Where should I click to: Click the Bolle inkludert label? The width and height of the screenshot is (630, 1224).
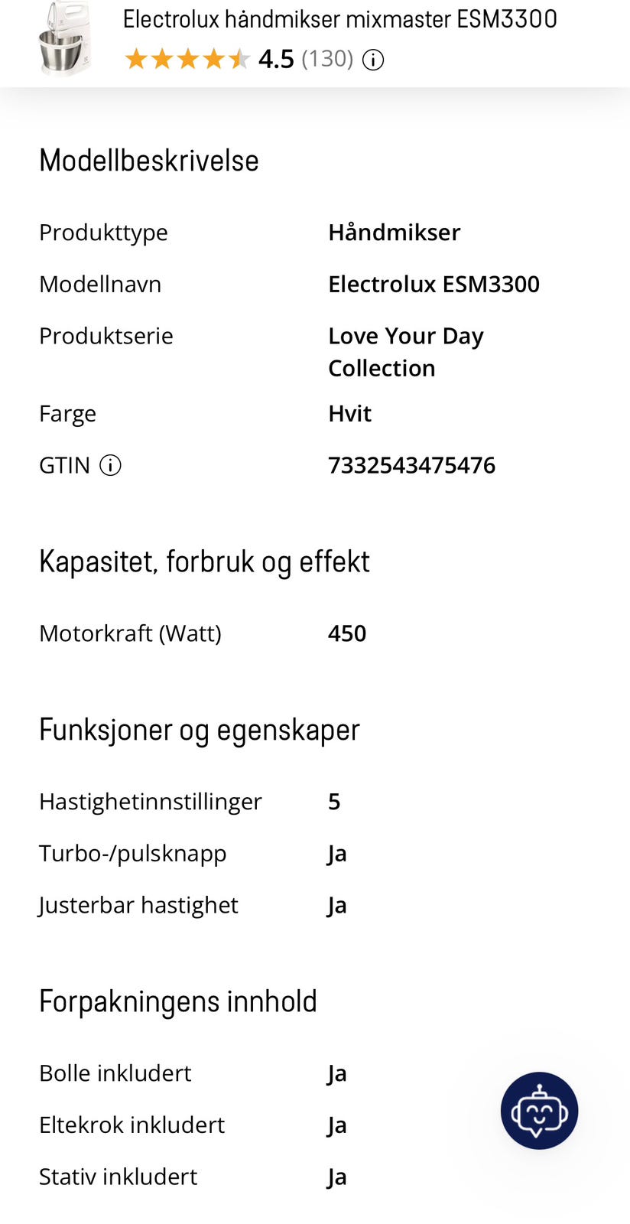pyautogui.click(x=115, y=1073)
